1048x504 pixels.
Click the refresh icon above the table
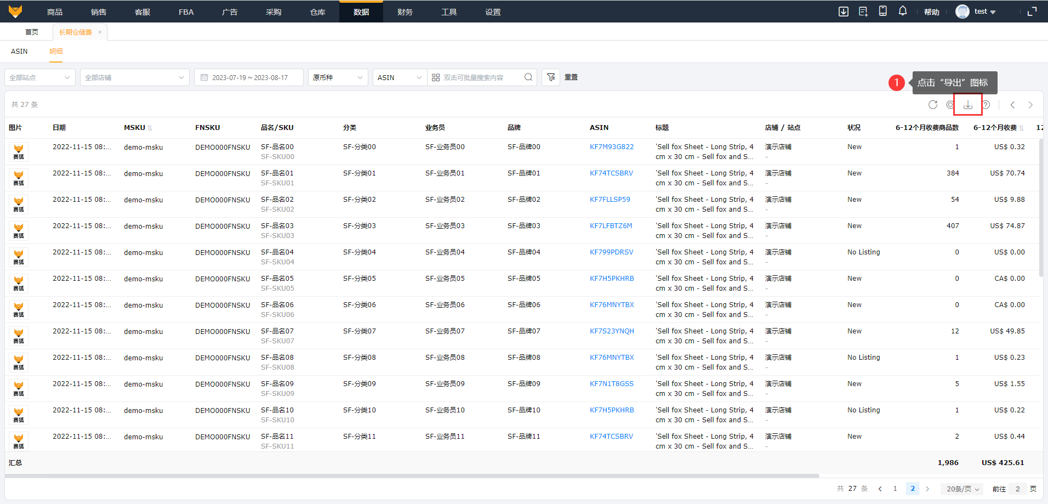pos(932,105)
